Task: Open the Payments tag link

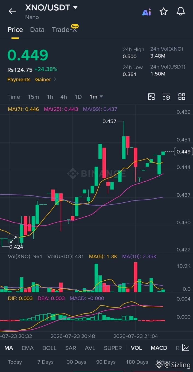Action: tap(19, 79)
